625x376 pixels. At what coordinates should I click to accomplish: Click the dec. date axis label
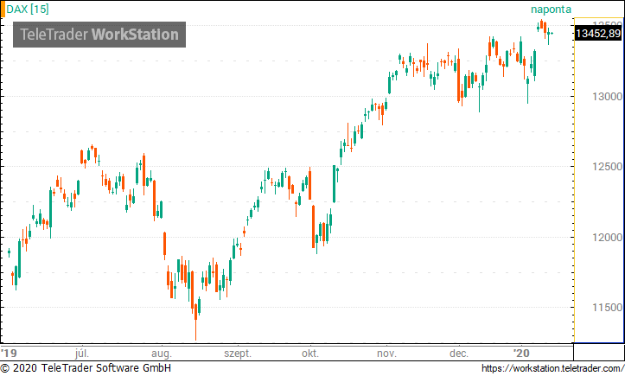459,354
